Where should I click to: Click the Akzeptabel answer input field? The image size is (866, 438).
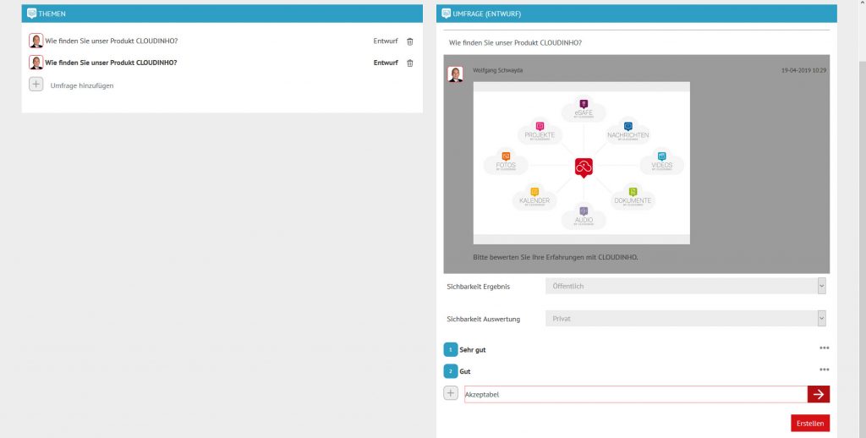[636, 394]
